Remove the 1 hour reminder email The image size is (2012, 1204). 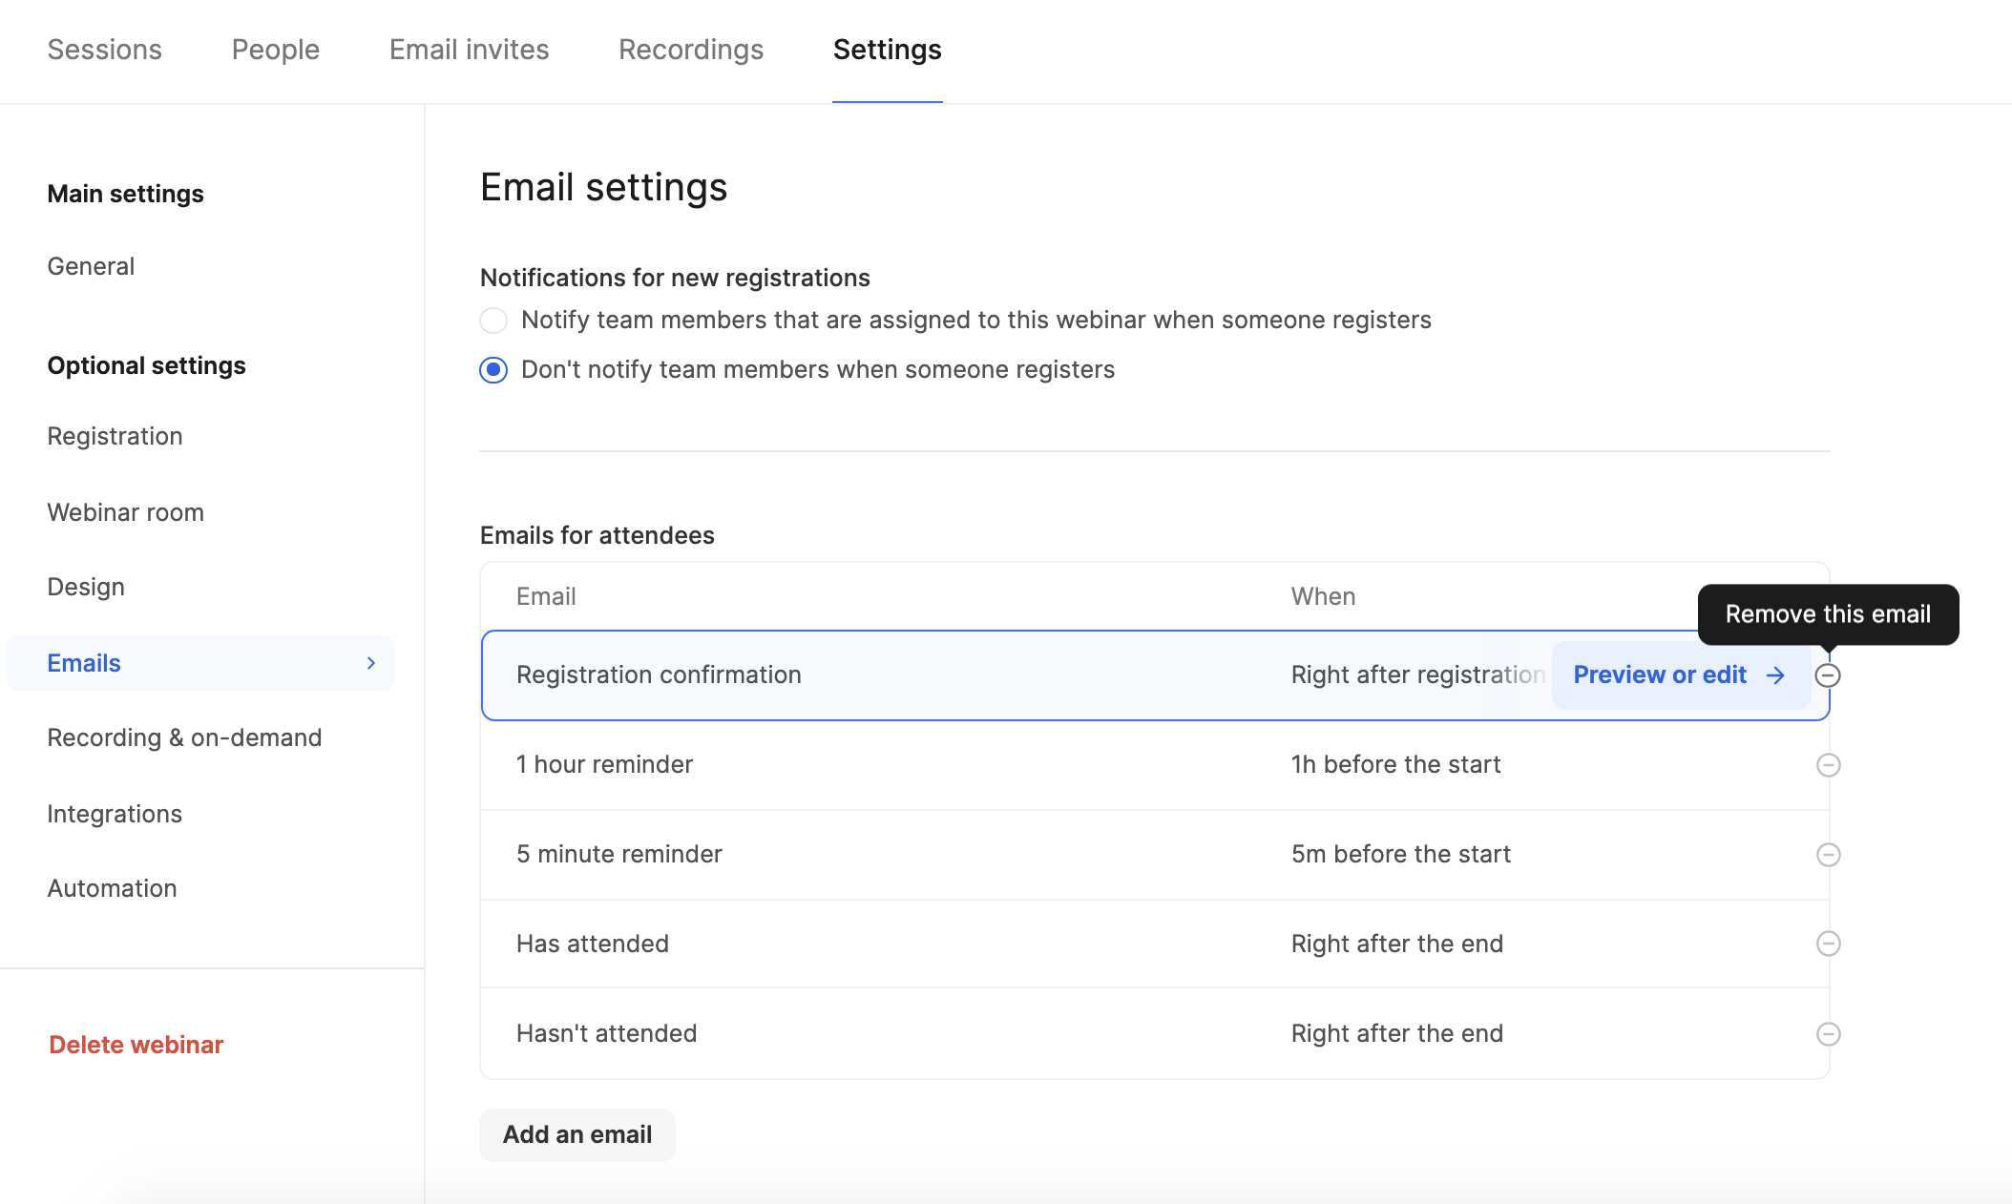tap(1828, 765)
